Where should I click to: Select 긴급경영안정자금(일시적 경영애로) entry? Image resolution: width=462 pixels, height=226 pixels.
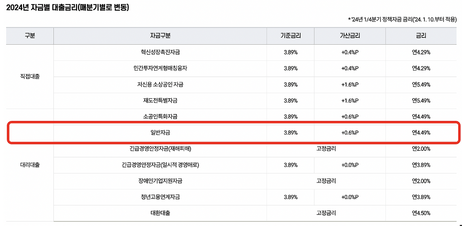pyautogui.click(x=160, y=165)
